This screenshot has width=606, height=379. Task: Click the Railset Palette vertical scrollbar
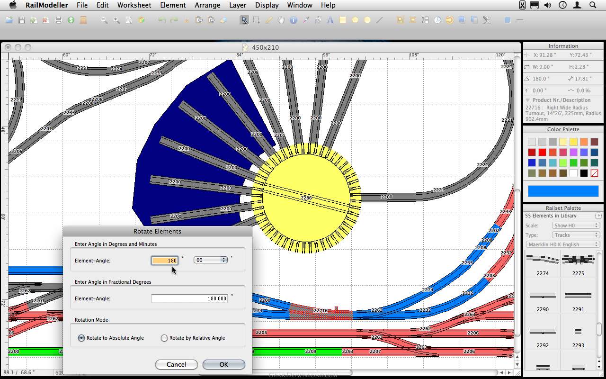[599, 310]
